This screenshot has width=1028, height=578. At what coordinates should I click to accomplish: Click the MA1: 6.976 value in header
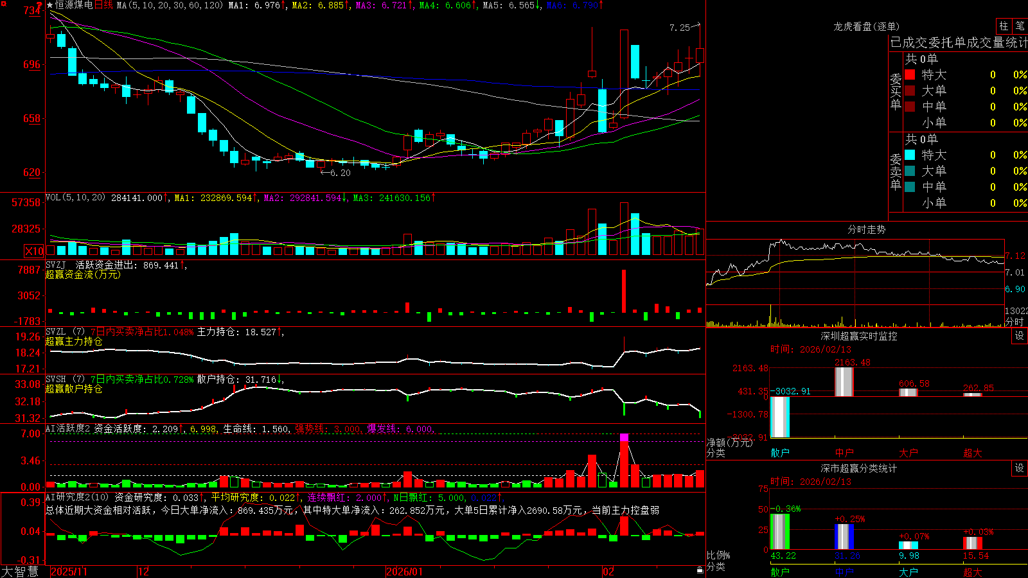click(254, 5)
